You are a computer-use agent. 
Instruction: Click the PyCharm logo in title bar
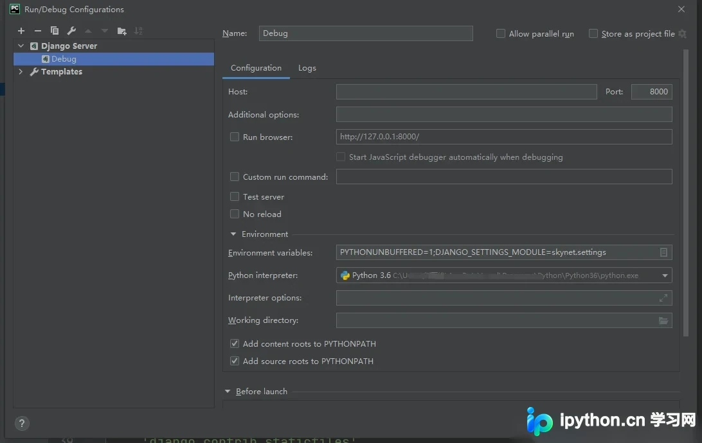pos(15,9)
